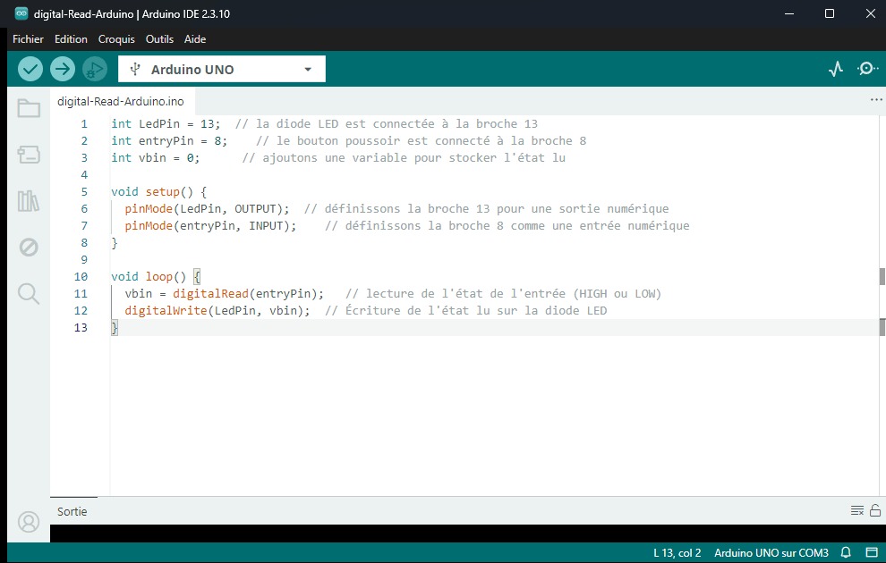Click the opening brace after loop()

(x=197, y=276)
